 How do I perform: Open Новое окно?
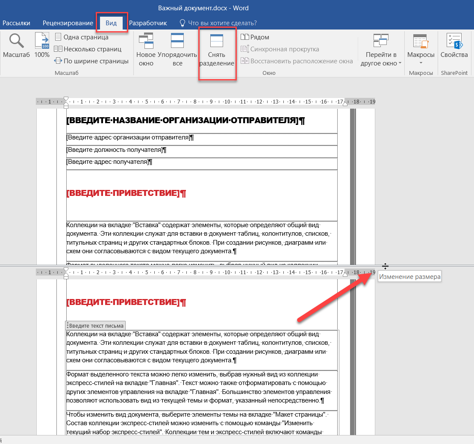tap(146, 50)
